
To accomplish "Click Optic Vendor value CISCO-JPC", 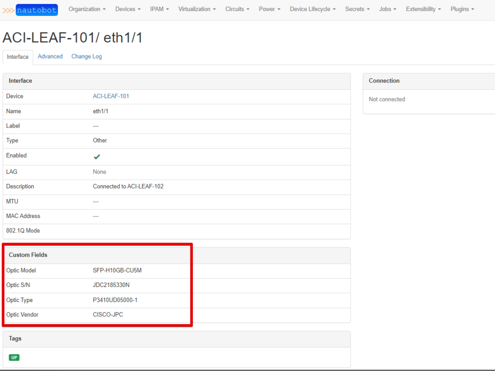I will click(x=108, y=314).
